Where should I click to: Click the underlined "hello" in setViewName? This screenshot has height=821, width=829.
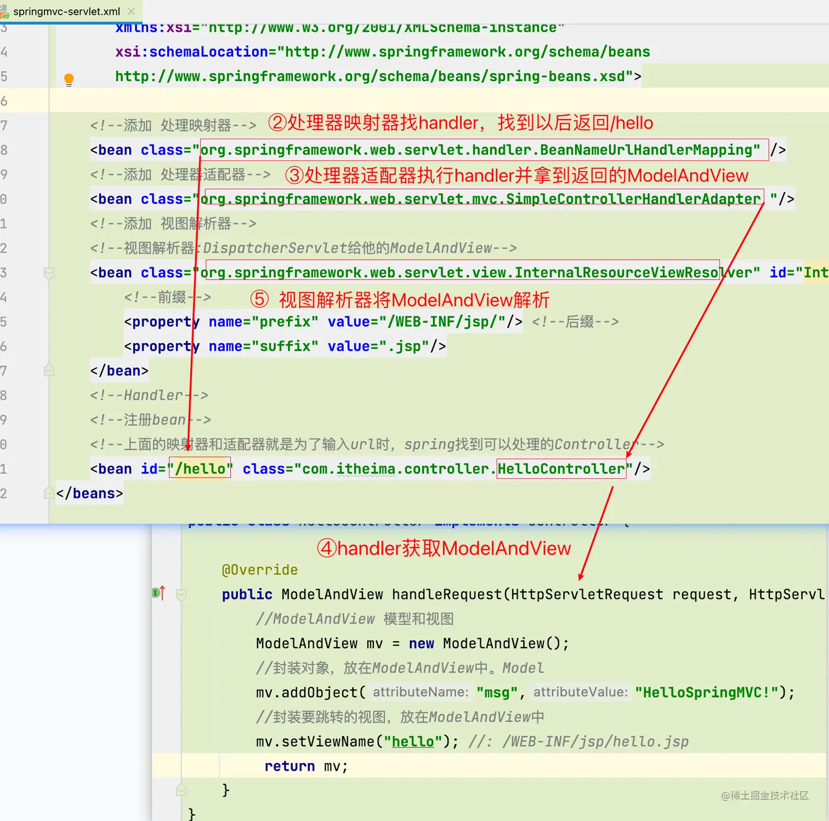tap(413, 742)
